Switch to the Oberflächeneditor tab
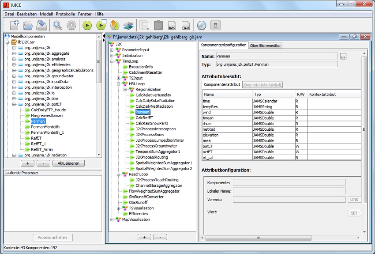Screen dimensions: 375x254 (265, 45)
